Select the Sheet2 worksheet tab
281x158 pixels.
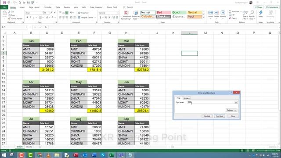(29, 147)
